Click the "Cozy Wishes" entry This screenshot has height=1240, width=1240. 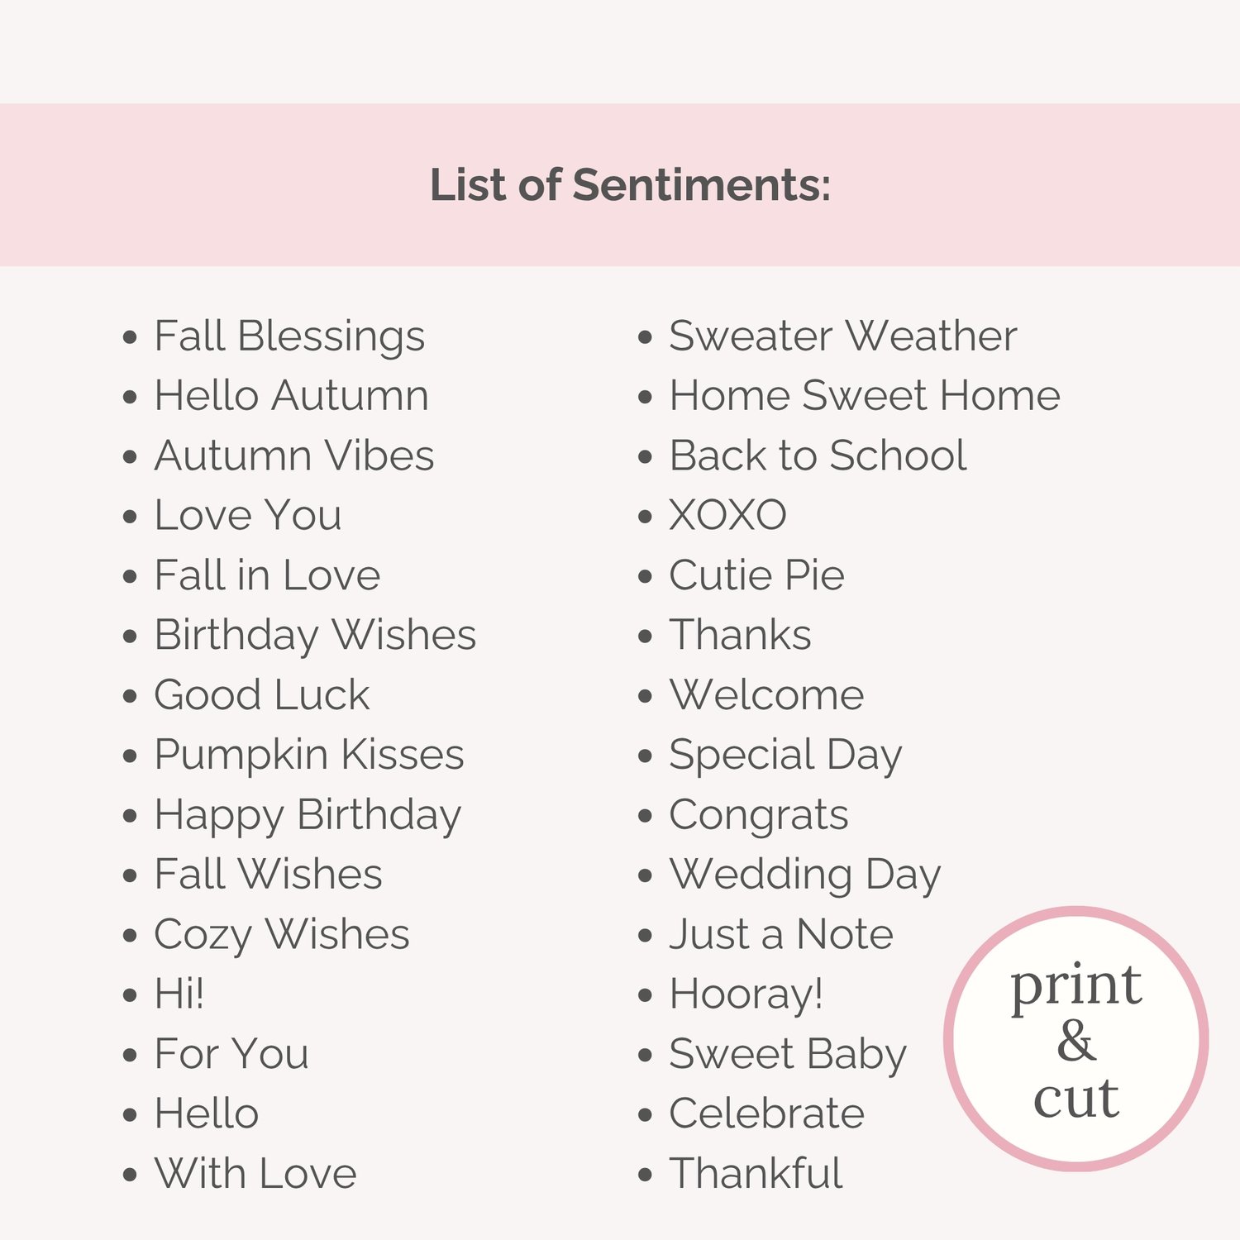281,935
